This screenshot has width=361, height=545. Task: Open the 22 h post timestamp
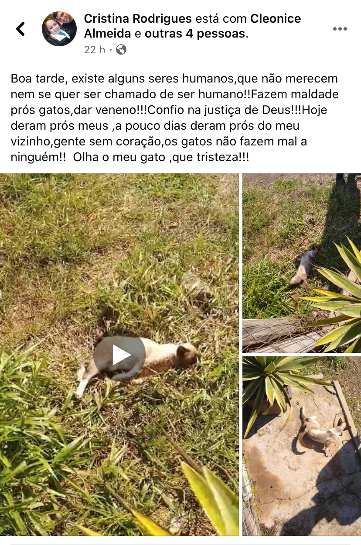(x=95, y=50)
